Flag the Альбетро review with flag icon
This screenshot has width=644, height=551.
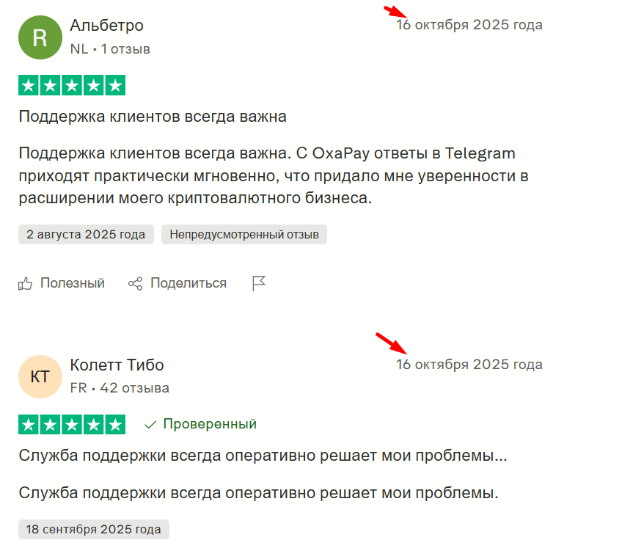(259, 283)
